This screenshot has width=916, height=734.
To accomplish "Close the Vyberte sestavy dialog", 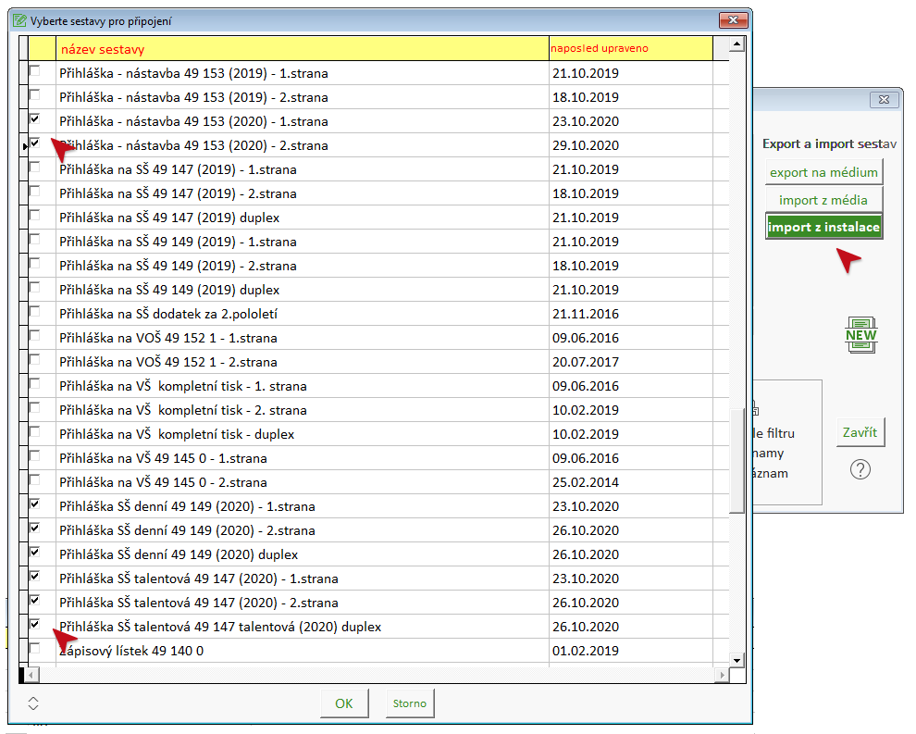I will pyautogui.click(x=733, y=20).
